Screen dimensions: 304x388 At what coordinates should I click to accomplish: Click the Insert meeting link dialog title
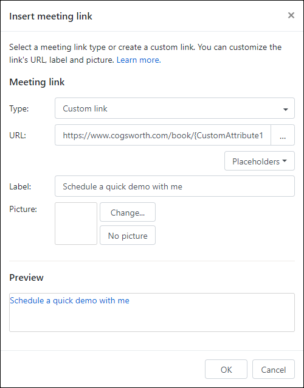point(50,16)
